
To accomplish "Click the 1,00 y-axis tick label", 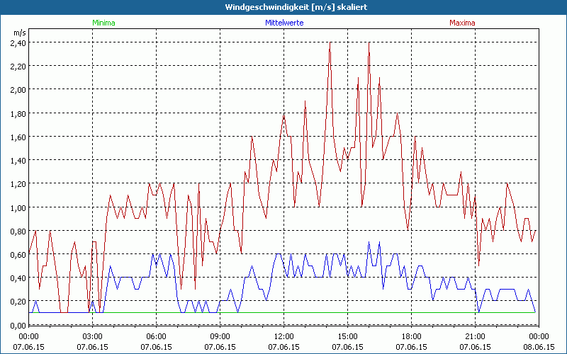I will click(18, 207).
